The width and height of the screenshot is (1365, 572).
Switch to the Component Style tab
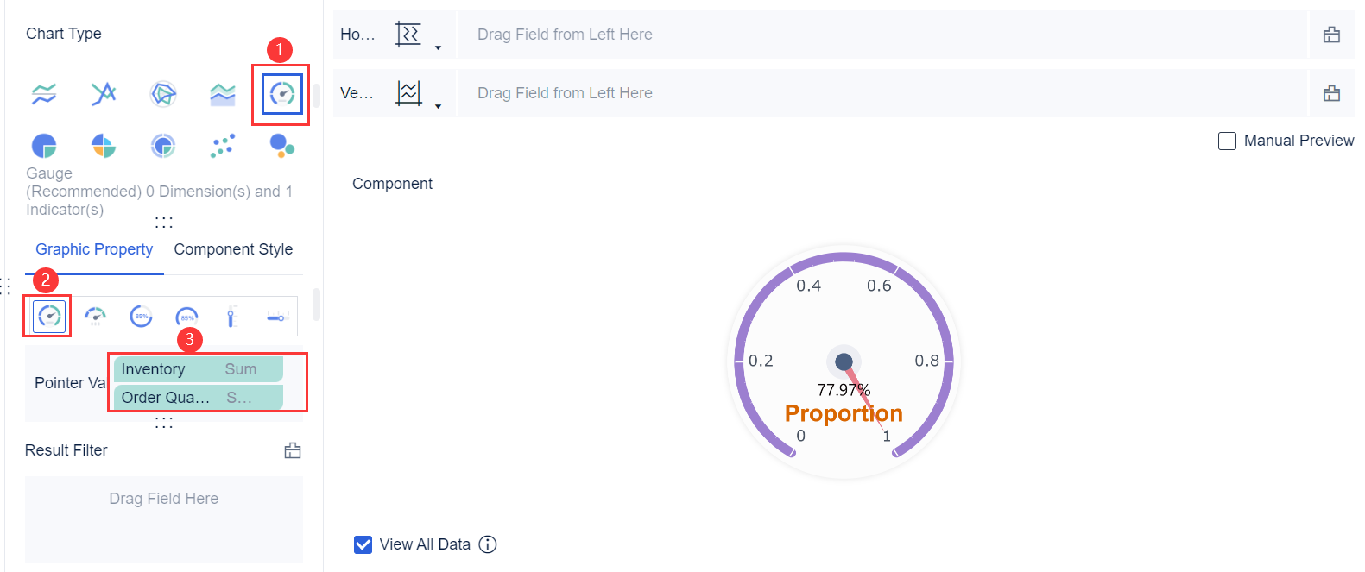click(232, 249)
